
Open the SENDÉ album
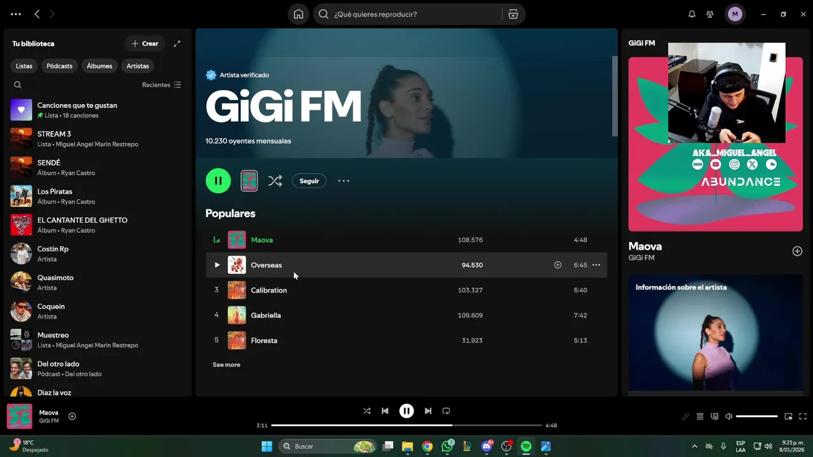(x=97, y=168)
